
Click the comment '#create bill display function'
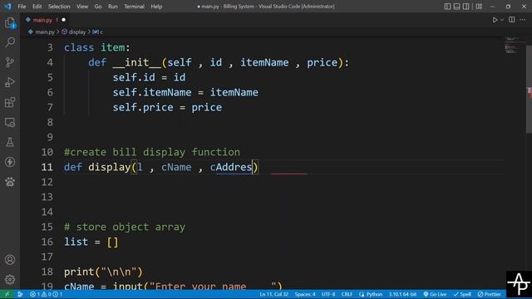152,152
